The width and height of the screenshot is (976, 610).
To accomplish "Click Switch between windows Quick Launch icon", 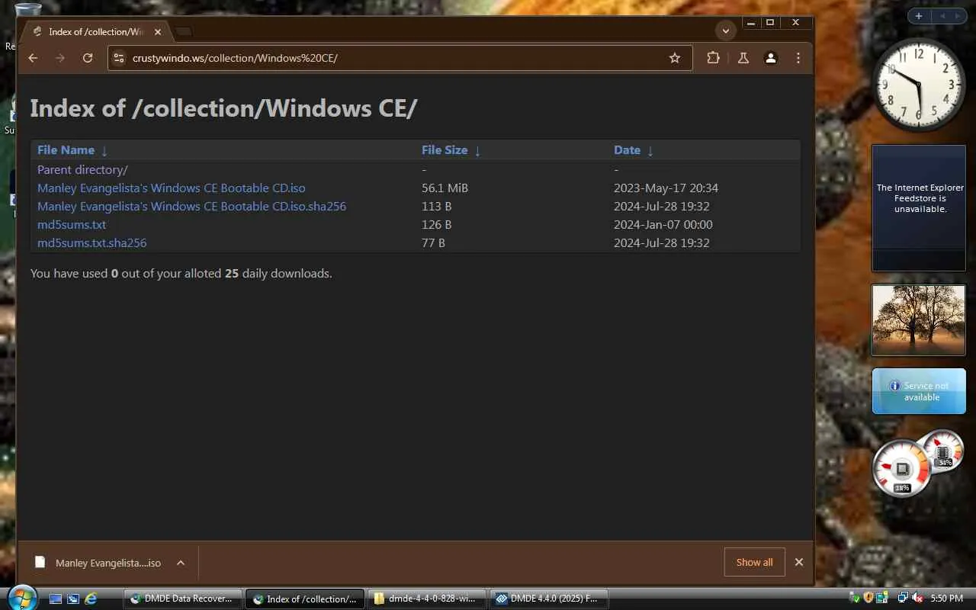I will pyautogui.click(x=73, y=599).
